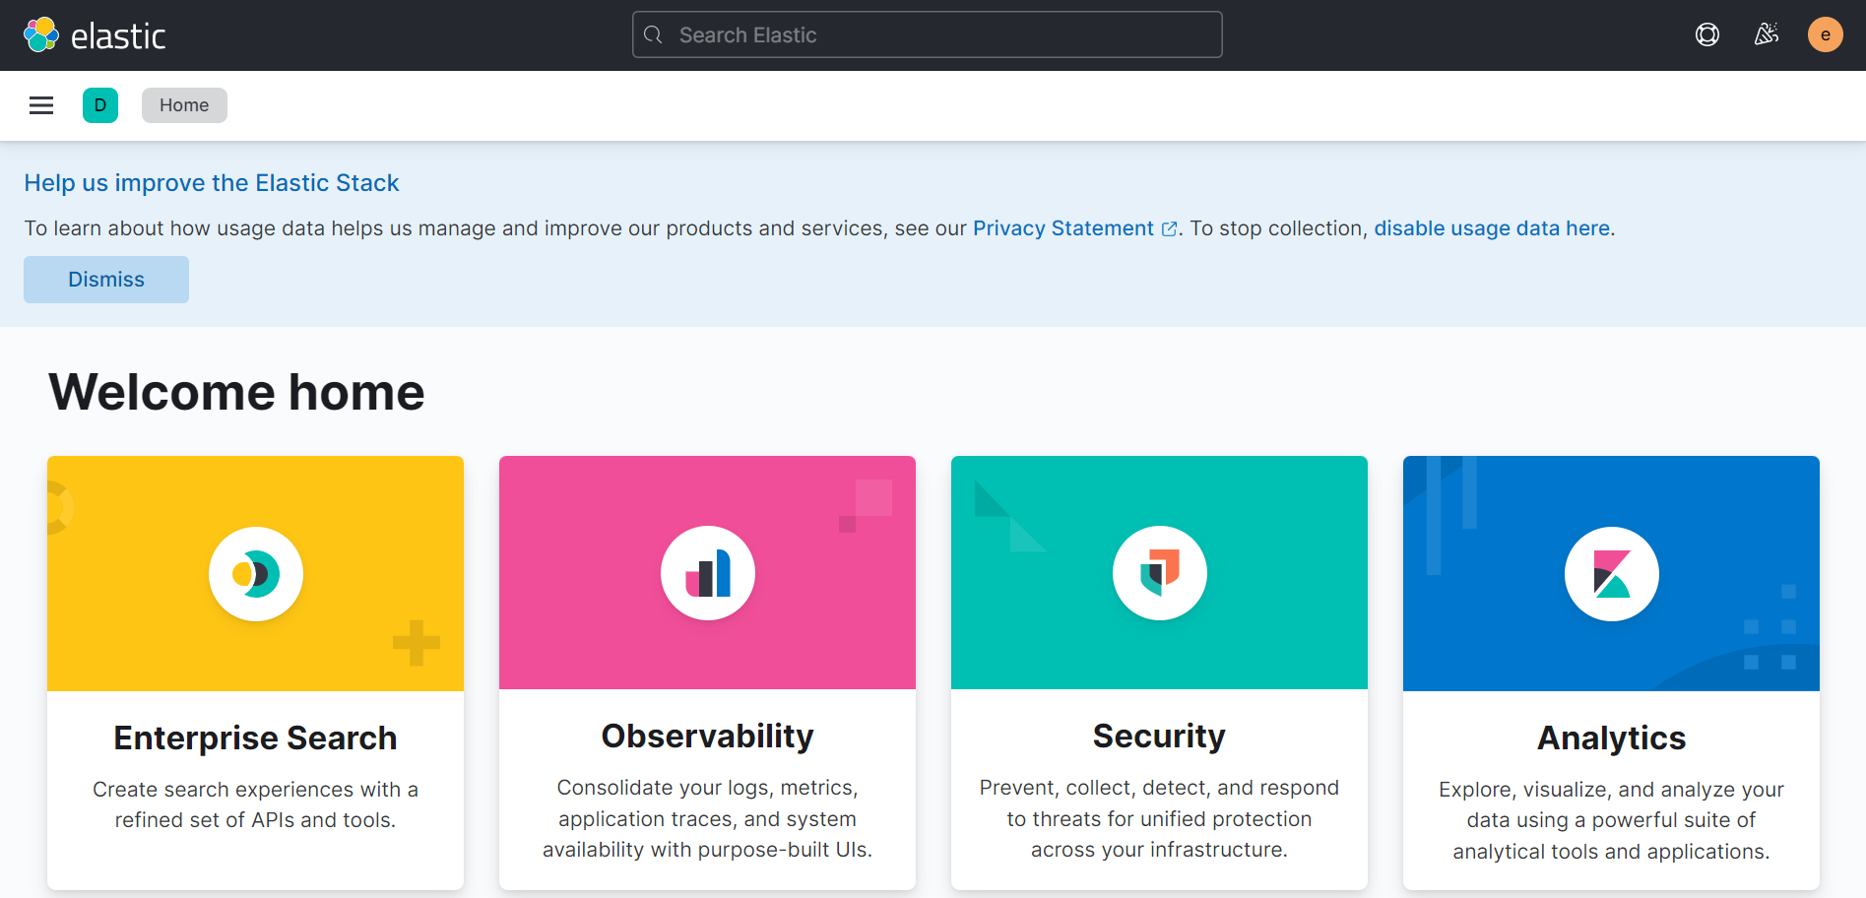The image size is (1866, 898).
Task: Click the Security shield logo
Action: [x=1160, y=573]
